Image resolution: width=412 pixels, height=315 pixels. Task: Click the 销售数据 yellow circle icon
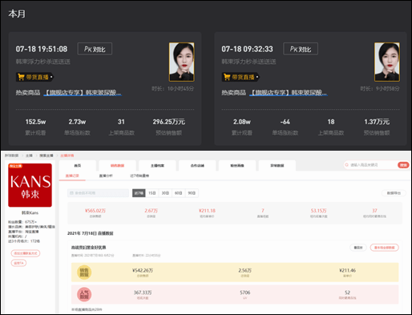(x=84, y=273)
